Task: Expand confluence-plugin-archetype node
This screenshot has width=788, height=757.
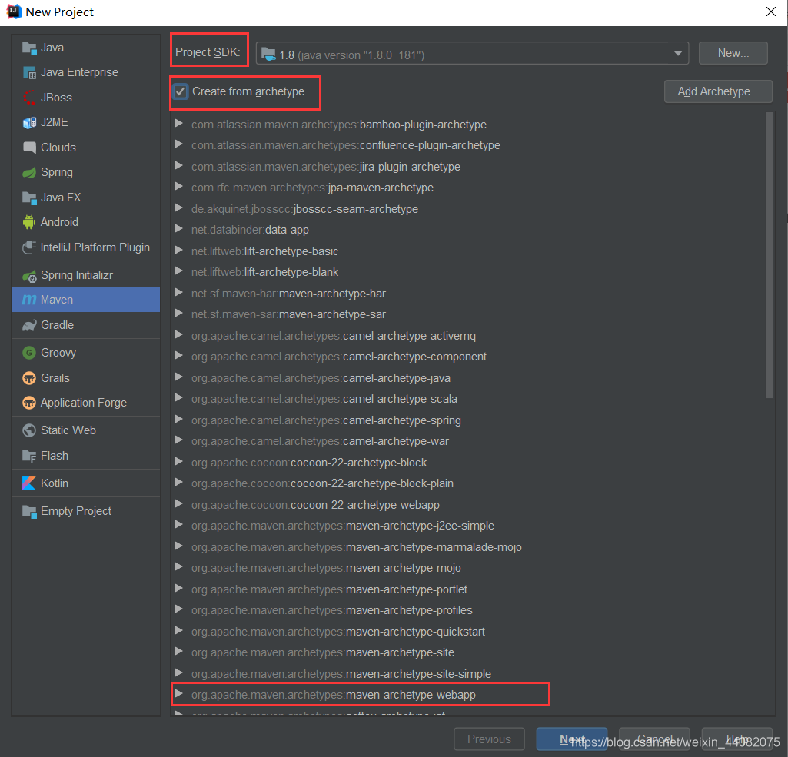Action: pyautogui.click(x=178, y=144)
